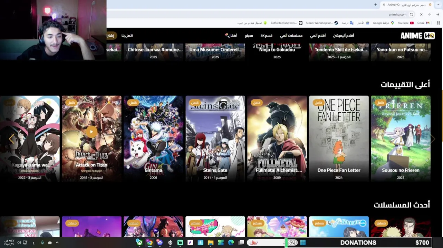The width and height of the screenshot is (443, 248).
Task: Expand the Chrome tab search dropdown
Action: pos(438,4)
